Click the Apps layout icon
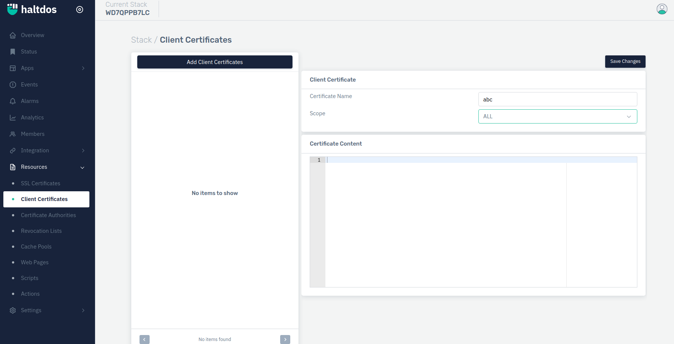 (x=13, y=68)
